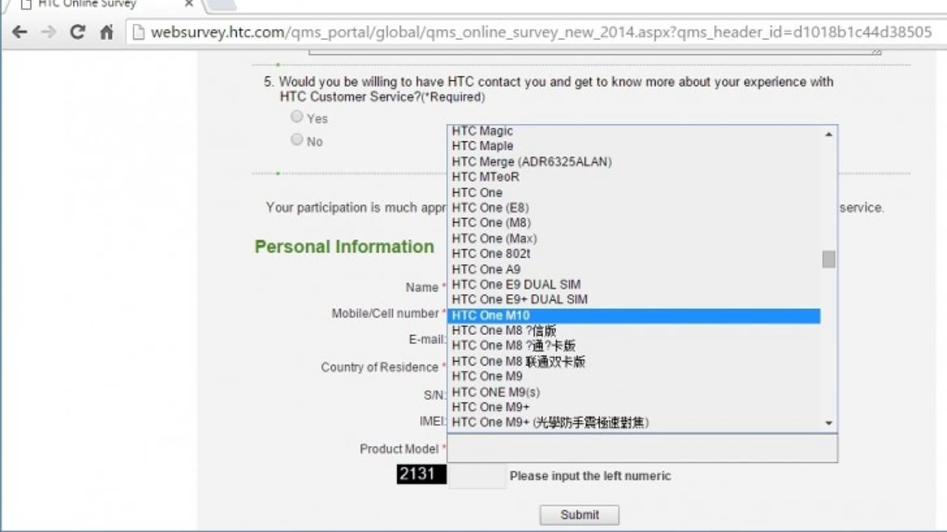
Task: Choose HTC One (E8) model
Action: pos(634,207)
